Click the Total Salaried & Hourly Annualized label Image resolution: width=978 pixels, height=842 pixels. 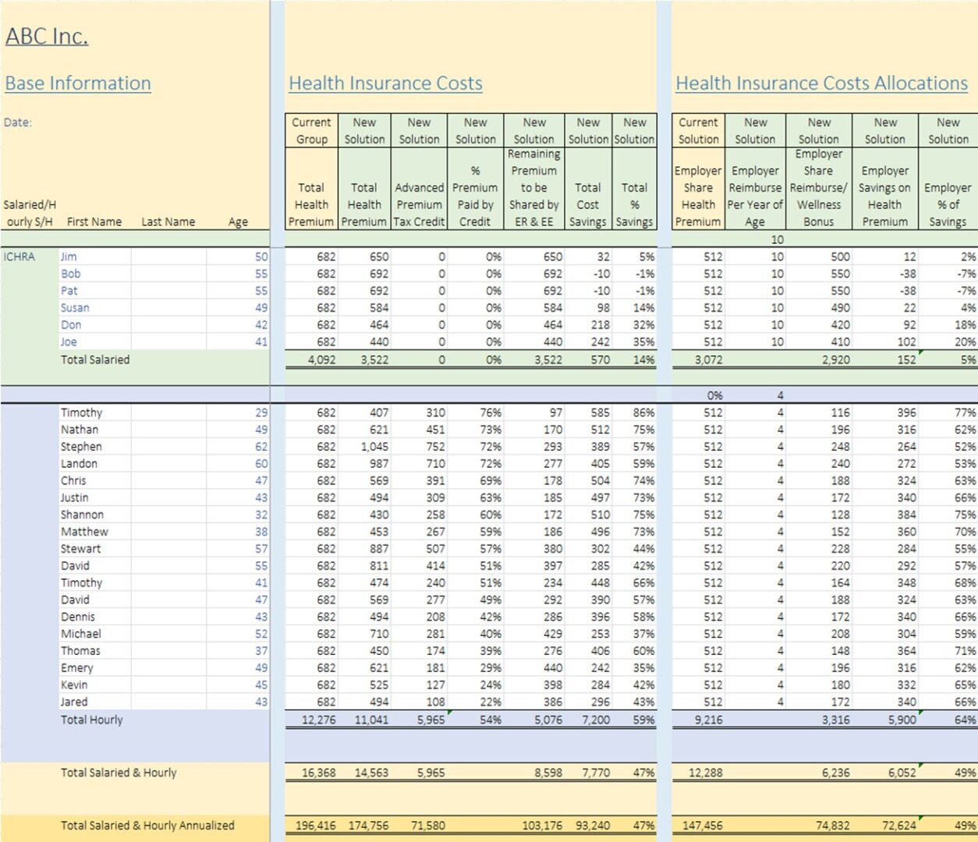pyautogui.click(x=147, y=825)
